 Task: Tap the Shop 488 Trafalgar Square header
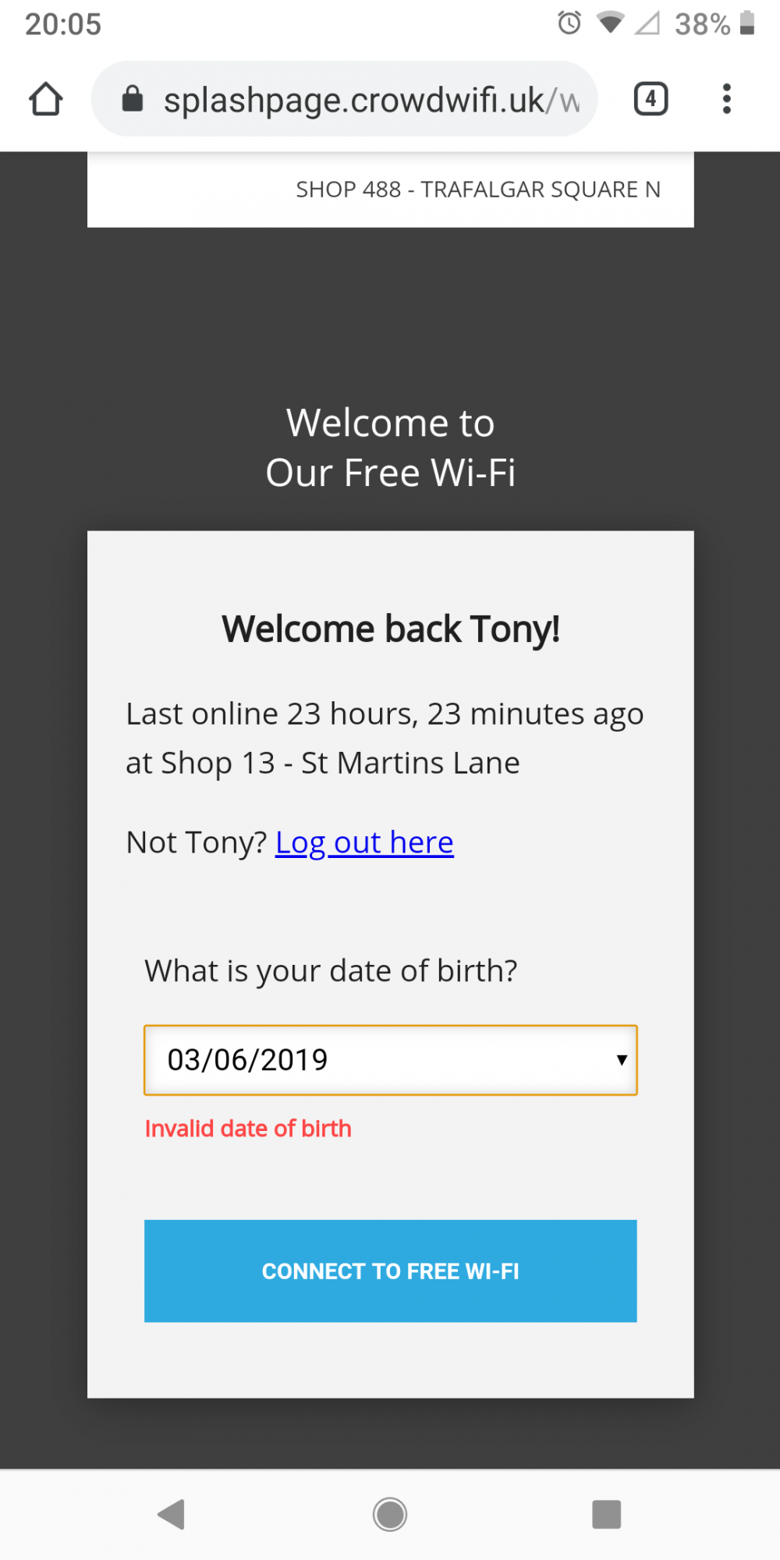coord(477,190)
